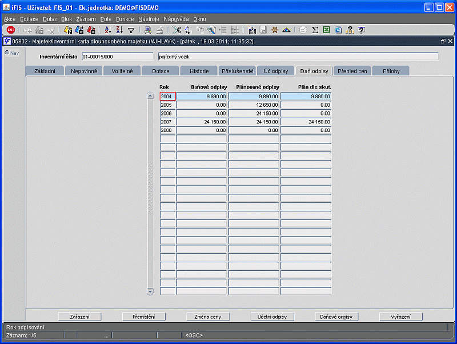This screenshot has width=457, height=344.
Task: Open the Editace menu
Action: tap(29, 19)
